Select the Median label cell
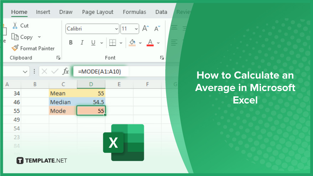This screenshot has width=313, height=176. click(x=63, y=102)
